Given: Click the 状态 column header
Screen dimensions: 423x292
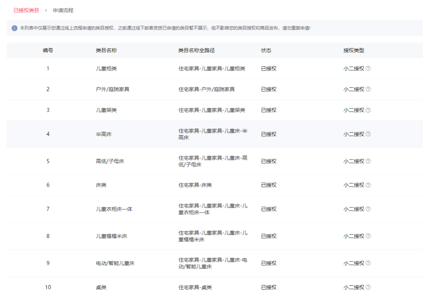Looking at the screenshot, I should pos(266,50).
